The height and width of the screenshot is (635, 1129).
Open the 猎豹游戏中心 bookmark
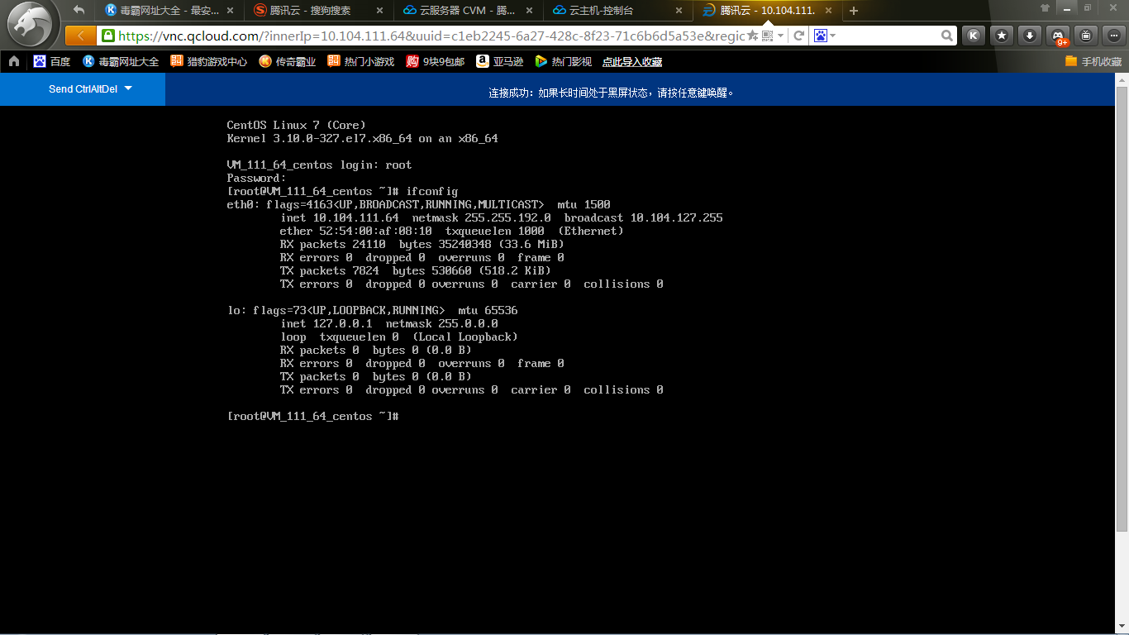(208, 61)
